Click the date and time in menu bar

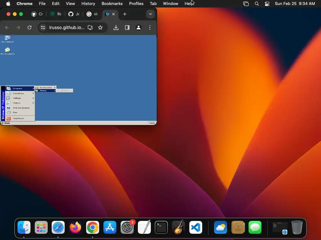point(295,3)
